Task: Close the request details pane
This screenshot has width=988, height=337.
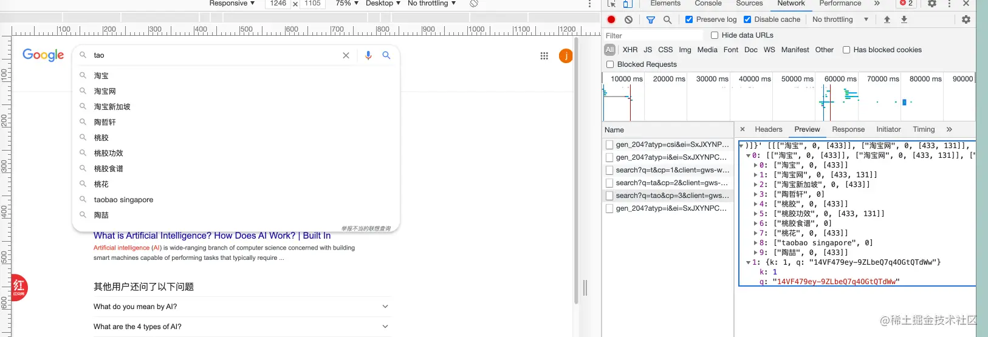Action: click(x=743, y=129)
